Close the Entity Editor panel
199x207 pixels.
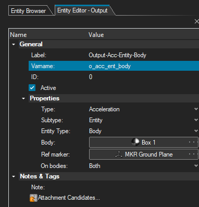[x=196, y=21]
